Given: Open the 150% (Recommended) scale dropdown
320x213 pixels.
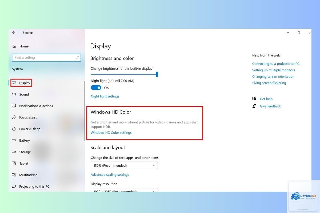Looking at the screenshot, I should [124, 165].
